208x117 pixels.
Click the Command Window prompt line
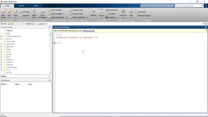point(131,43)
